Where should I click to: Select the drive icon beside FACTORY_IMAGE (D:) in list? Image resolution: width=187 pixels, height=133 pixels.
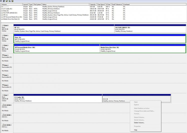coord(2,13)
